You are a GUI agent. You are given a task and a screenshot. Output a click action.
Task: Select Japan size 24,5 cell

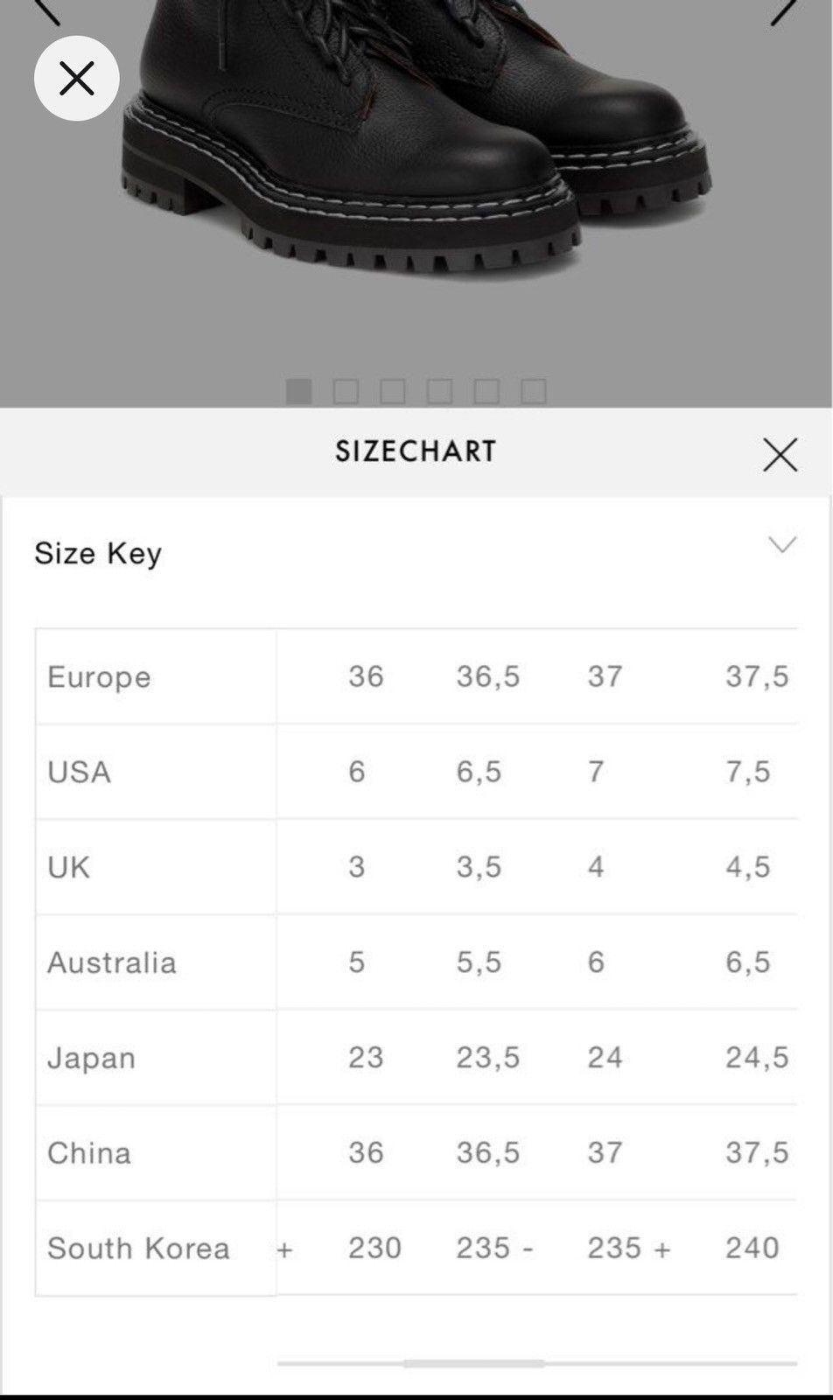click(x=757, y=1057)
